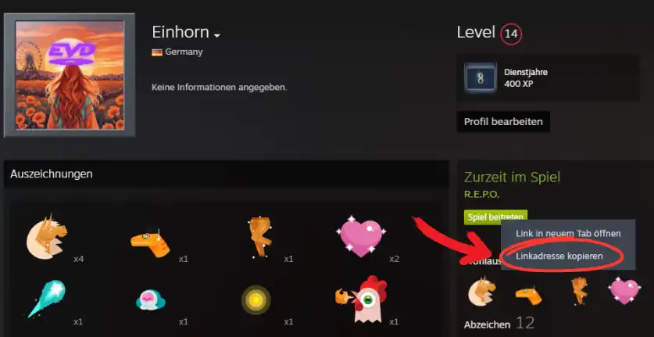Viewport: 654px width, 337px height.
Task: Click the small pink heart in right sidebar
Action: click(624, 290)
